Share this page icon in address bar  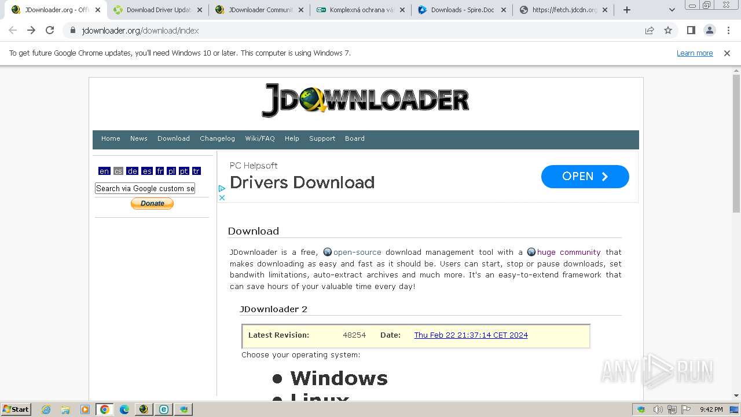(650, 30)
